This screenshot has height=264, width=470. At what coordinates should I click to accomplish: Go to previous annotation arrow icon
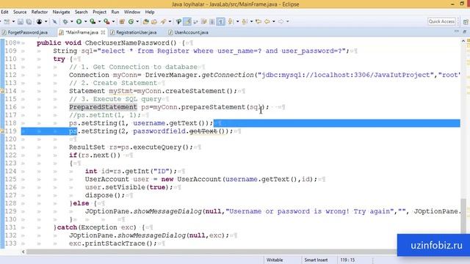pos(245,21)
